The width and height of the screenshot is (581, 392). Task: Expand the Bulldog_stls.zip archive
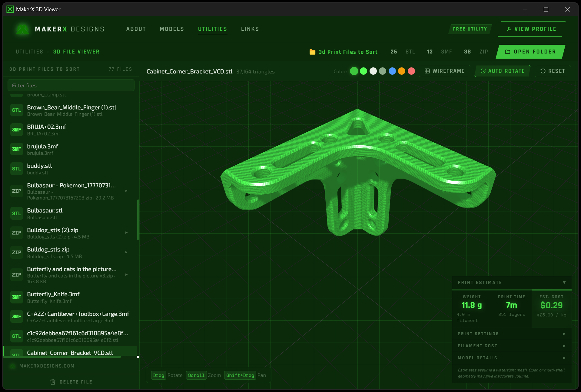pyautogui.click(x=126, y=252)
